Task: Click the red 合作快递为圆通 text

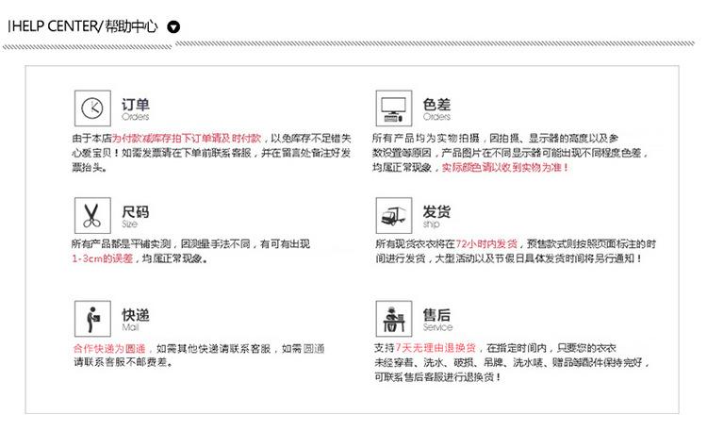Action: point(111,348)
